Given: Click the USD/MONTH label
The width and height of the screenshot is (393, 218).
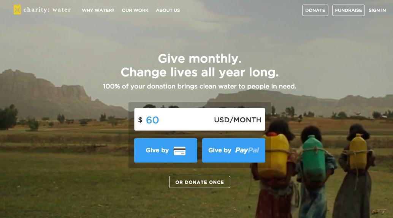Looking at the screenshot, I should click(x=238, y=120).
